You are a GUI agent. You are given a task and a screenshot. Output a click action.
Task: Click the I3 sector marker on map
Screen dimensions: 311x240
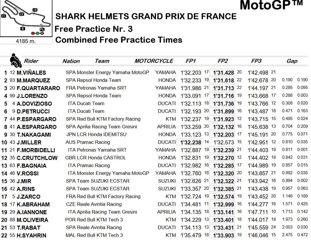[x=35, y=10]
